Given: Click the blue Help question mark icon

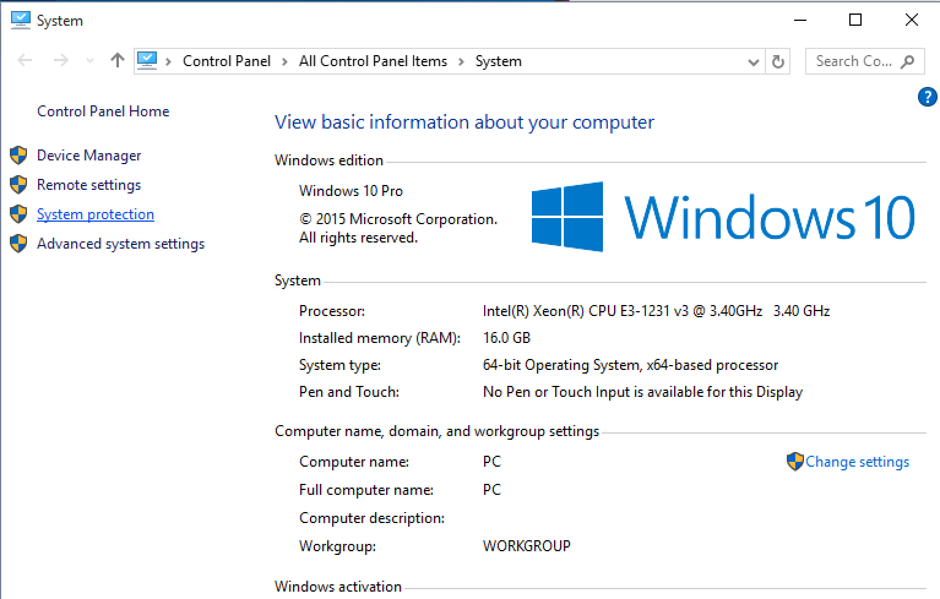Looking at the screenshot, I should click(x=927, y=97).
